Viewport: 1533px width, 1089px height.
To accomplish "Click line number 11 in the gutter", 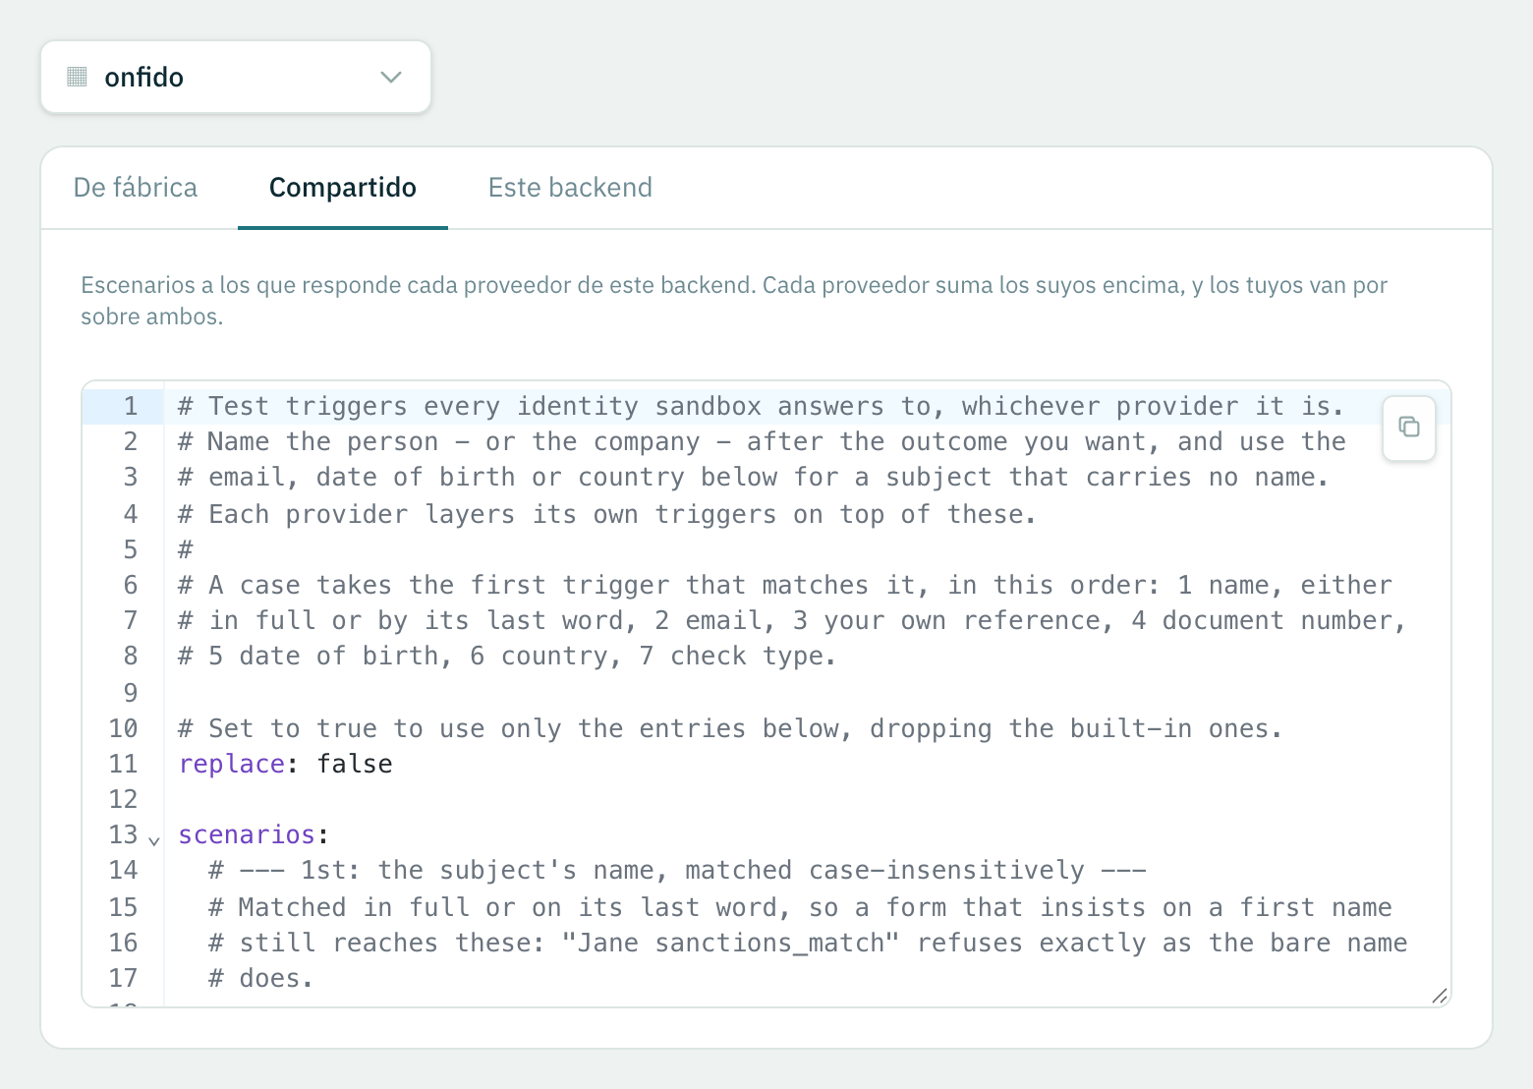I will 123,764.
